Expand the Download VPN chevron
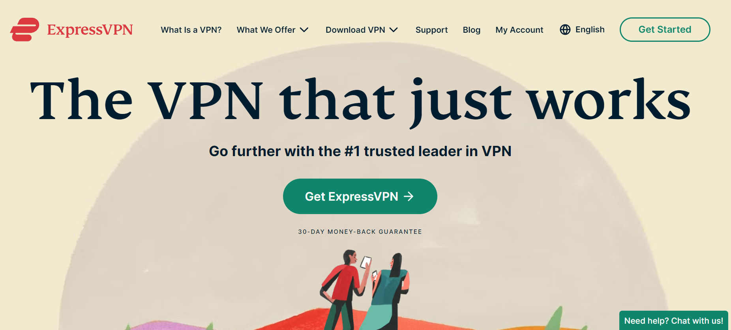This screenshot has width=731, height=330. [394, 30]
